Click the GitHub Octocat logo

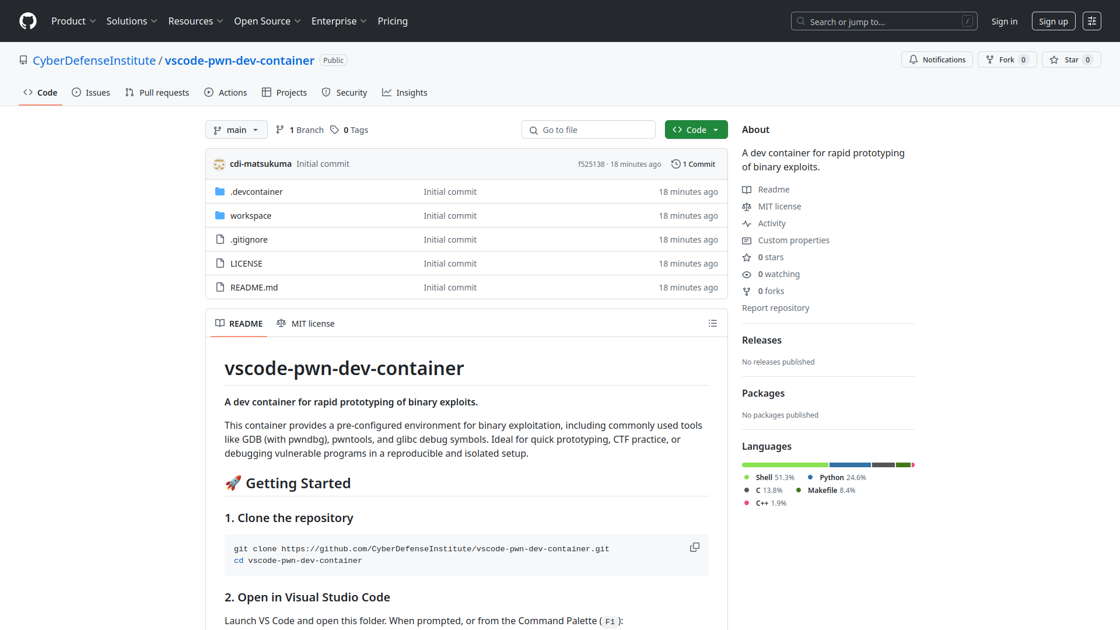28,21
